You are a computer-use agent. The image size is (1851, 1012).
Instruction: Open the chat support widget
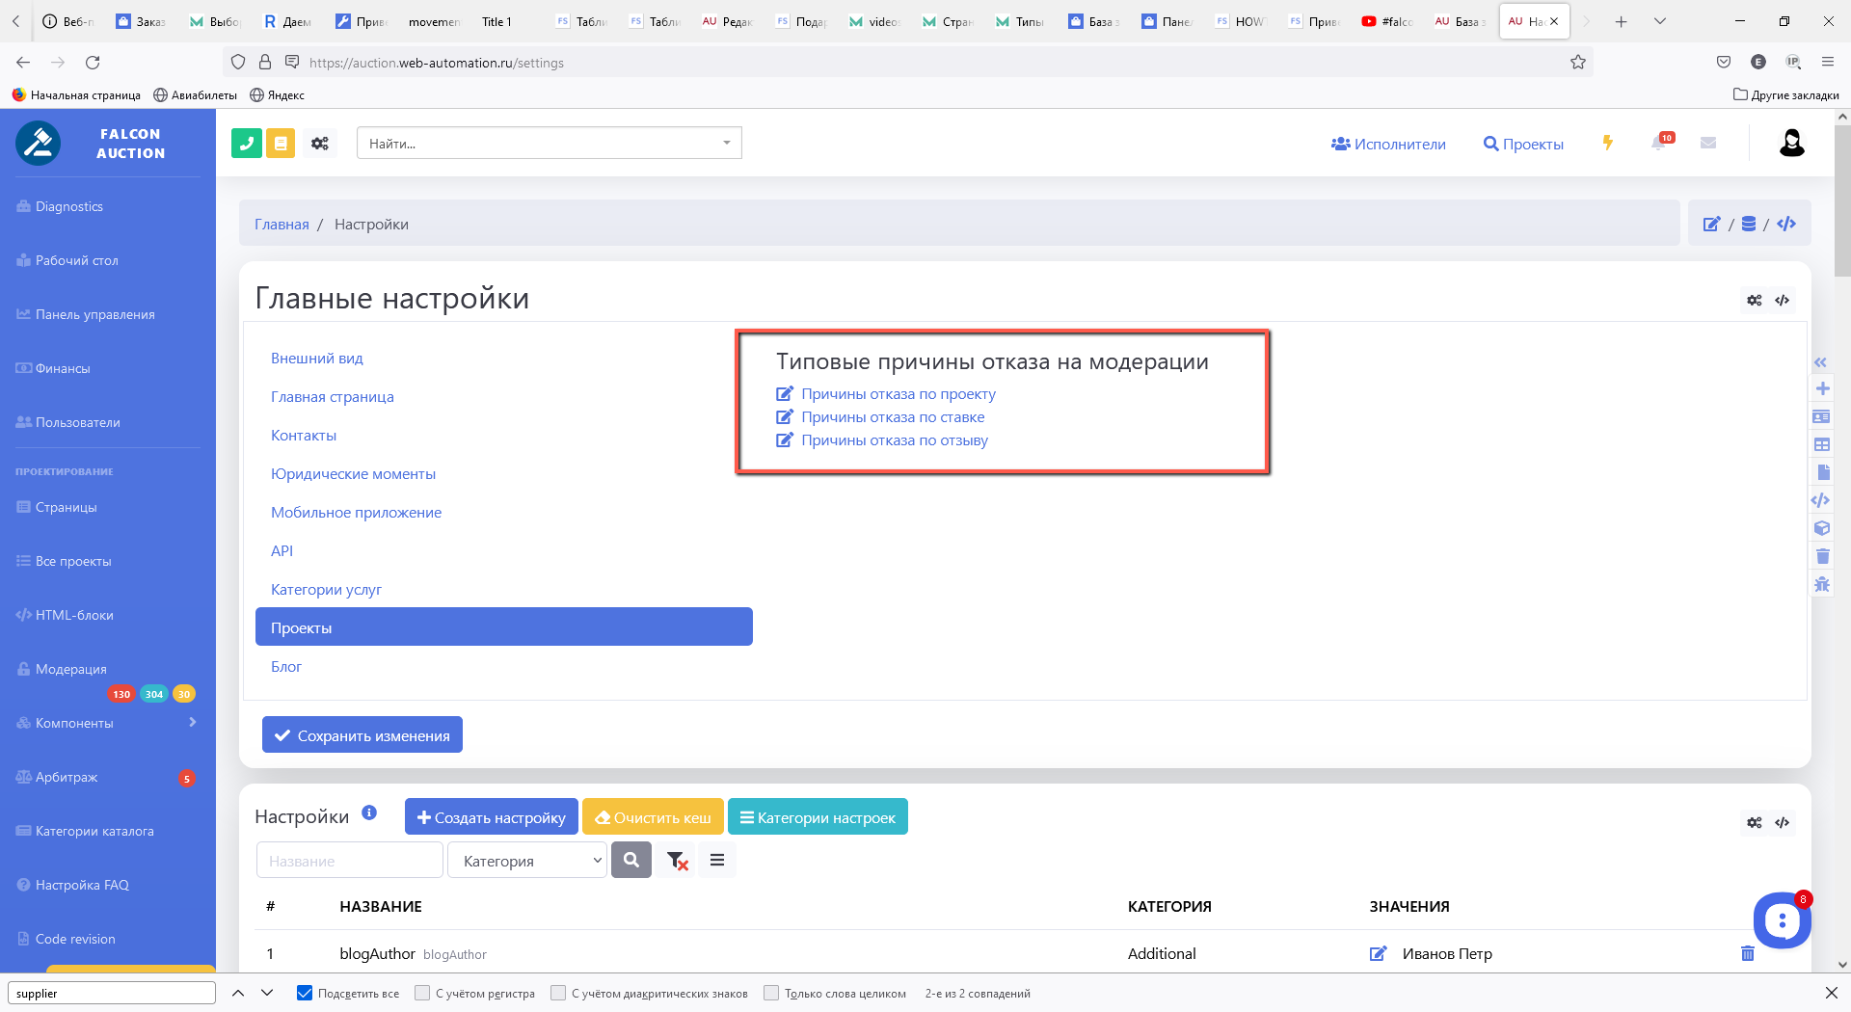[x=1781, y=921]
